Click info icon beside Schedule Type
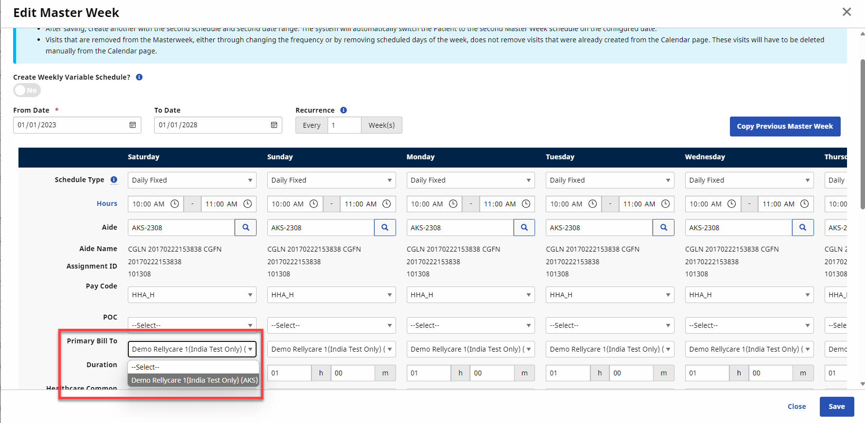Screen dimensions: 865x423 [114, 180]
